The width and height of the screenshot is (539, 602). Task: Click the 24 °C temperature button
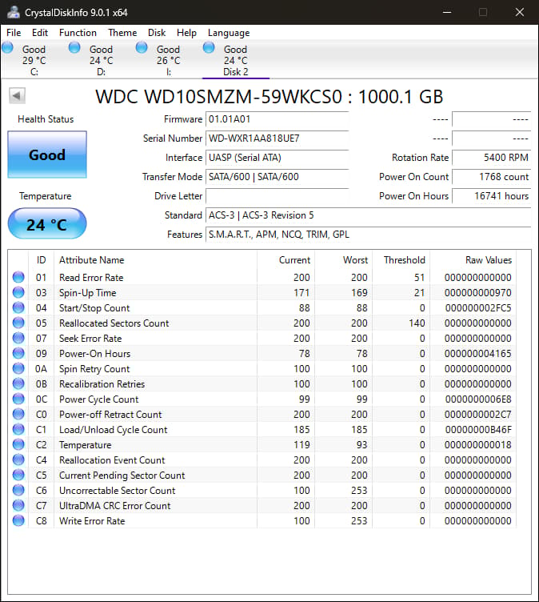(47, 224)
